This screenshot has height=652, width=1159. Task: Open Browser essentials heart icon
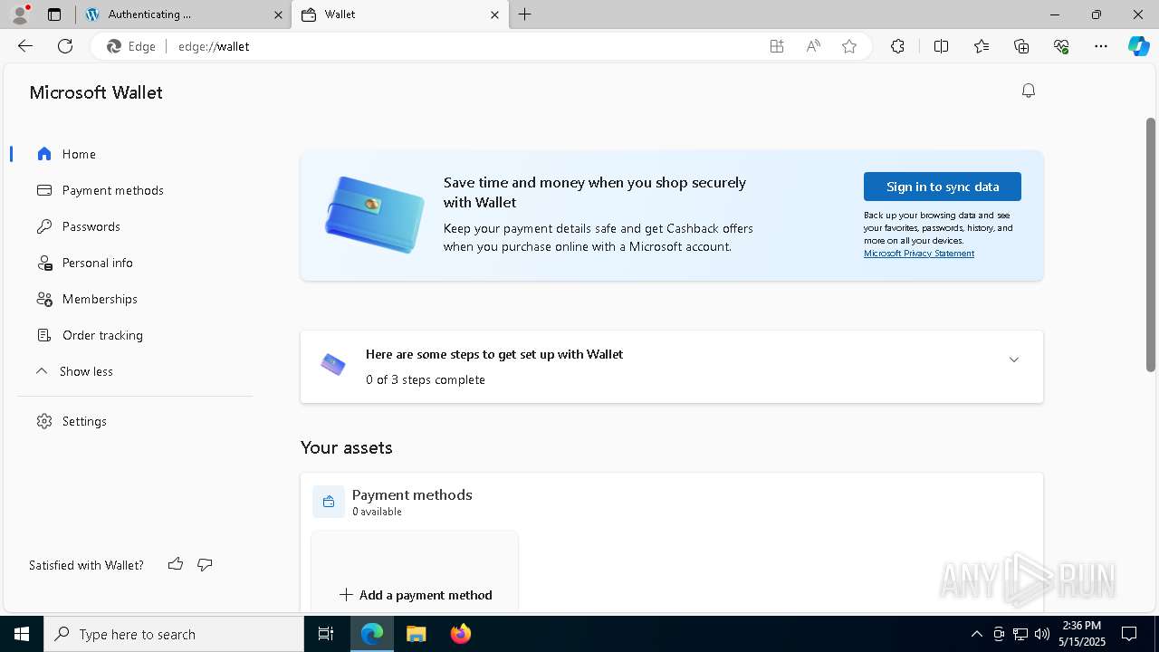[1061, 46]
